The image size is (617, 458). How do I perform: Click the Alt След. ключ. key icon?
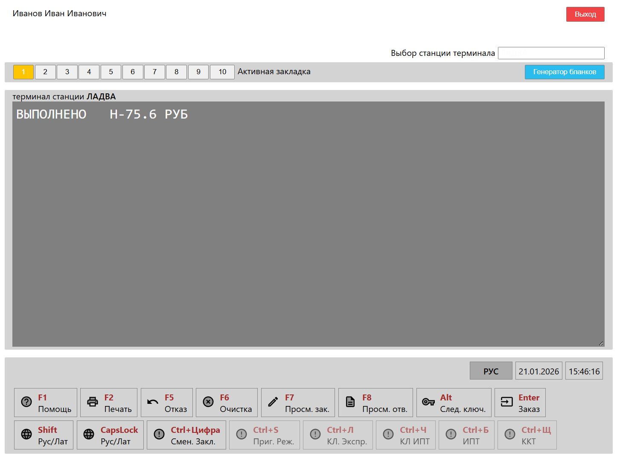[x=428, y=402]
